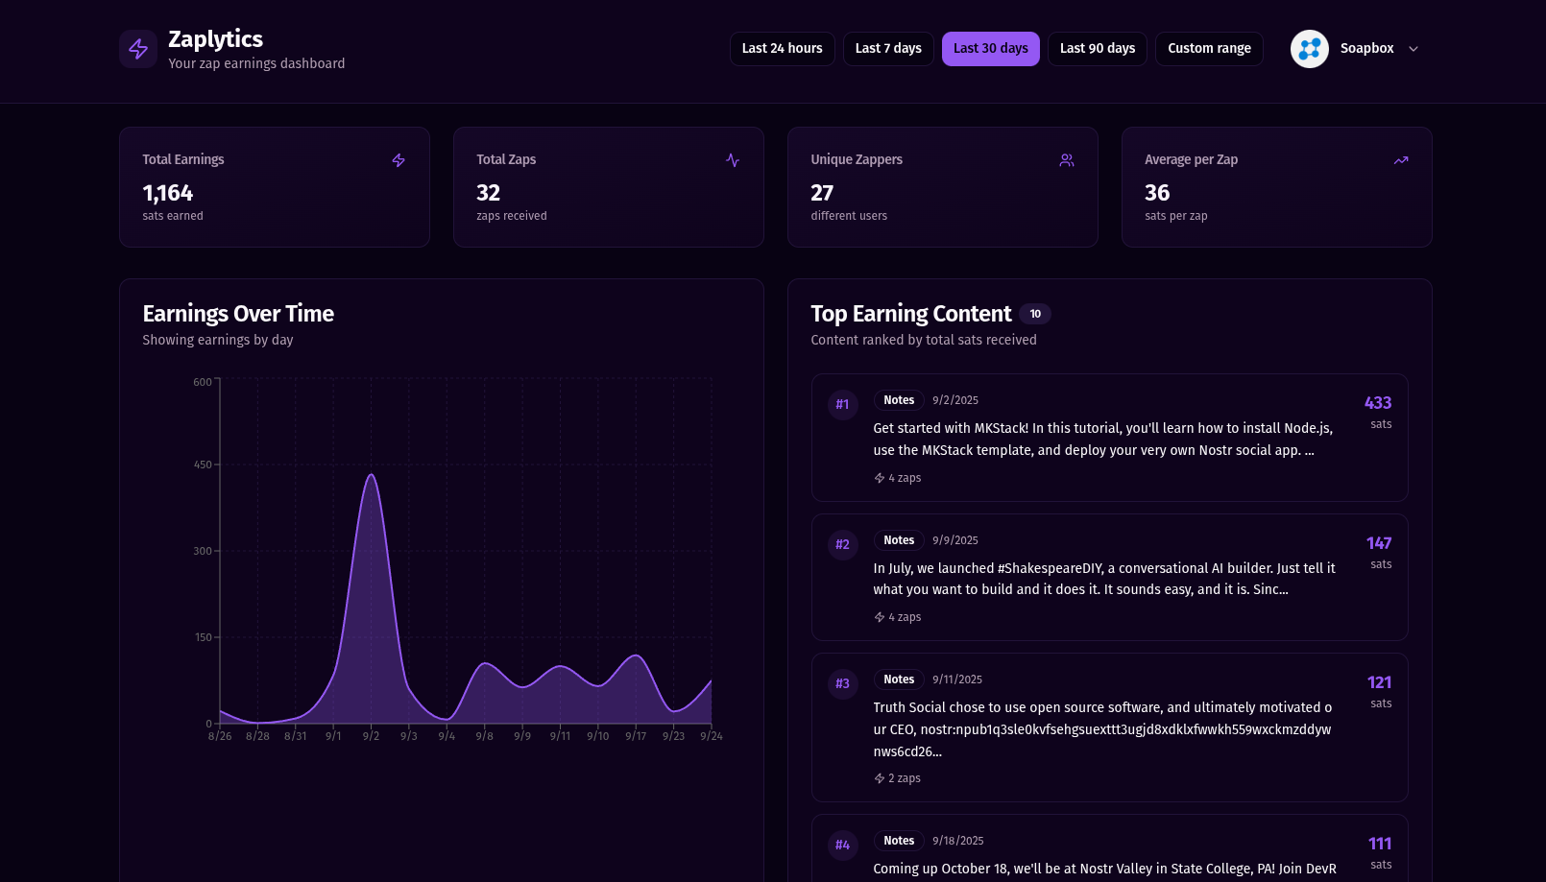Image resolution: width=1546 pixels, height=882 pixels.
Task: Click the #1 rank badge
Action: tap(842, 404)
